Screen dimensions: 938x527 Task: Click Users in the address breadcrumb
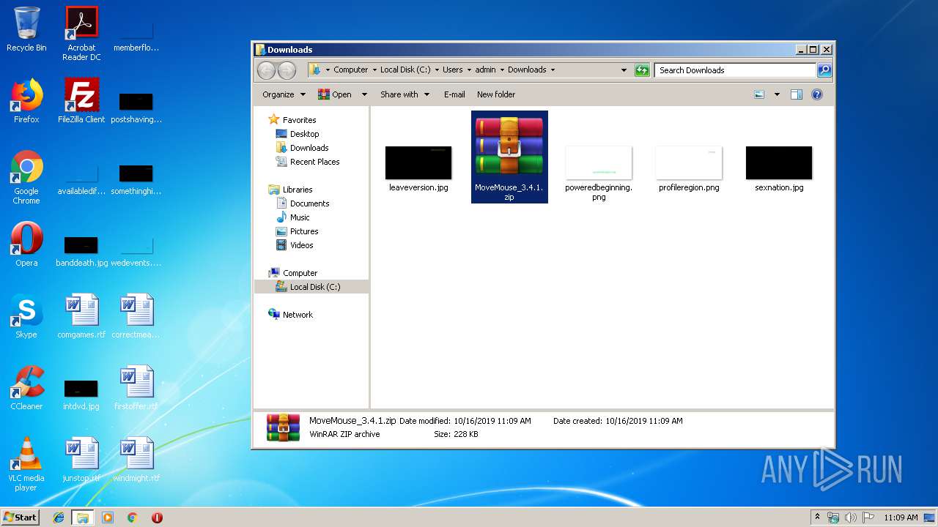click(452, 70)
